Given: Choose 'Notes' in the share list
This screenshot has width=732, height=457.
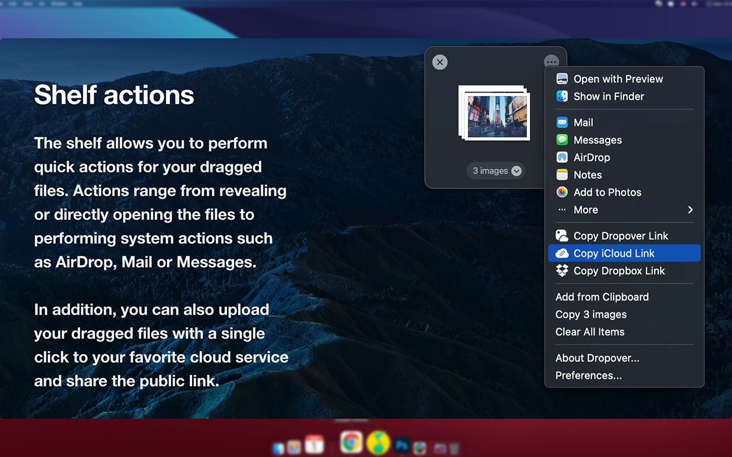Looking at the screenshot, I should pyautogui.click(x=624, y=175).
